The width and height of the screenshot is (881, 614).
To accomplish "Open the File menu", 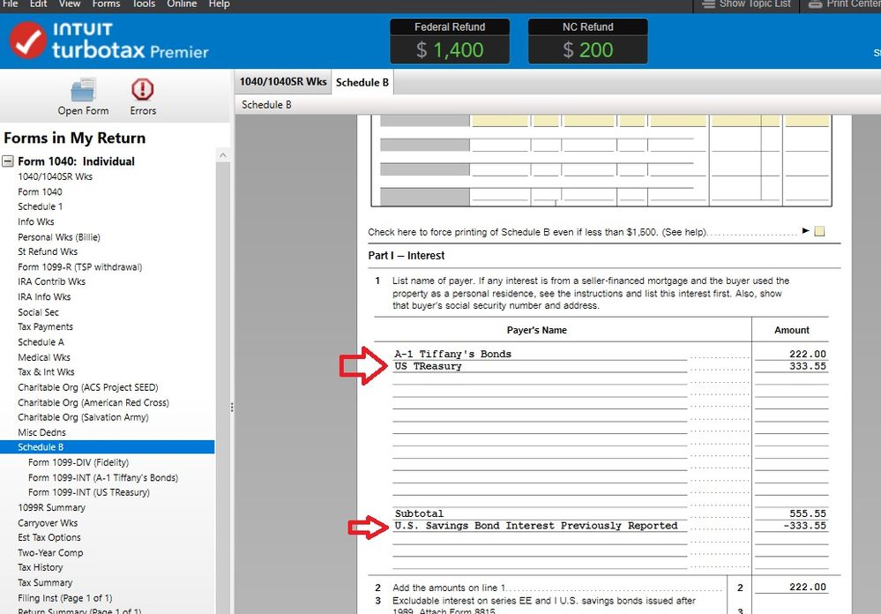I will click(10, 4).
